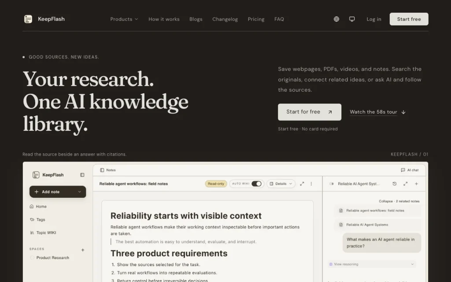Open Product Research space

53,258
